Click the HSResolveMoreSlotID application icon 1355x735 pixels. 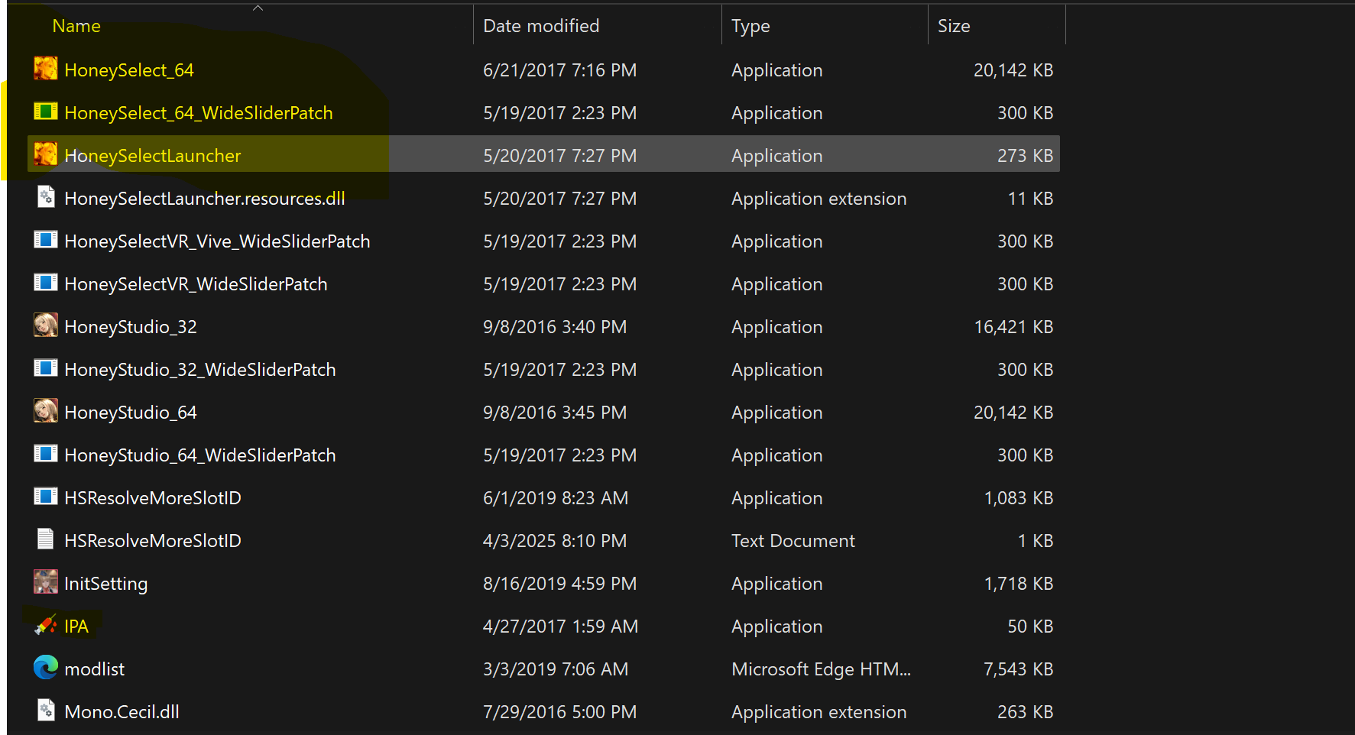[x=46, y=497]
